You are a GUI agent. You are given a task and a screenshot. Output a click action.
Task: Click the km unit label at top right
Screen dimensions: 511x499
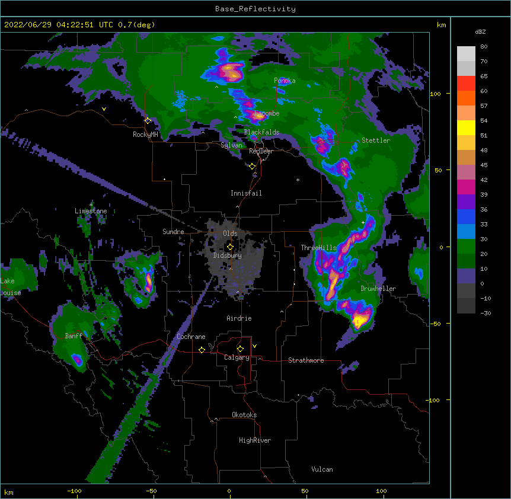pyautogui.click(x=441, y=25)
